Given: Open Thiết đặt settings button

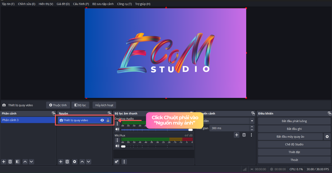Looking at the screenshot, I should click(294, 152).
